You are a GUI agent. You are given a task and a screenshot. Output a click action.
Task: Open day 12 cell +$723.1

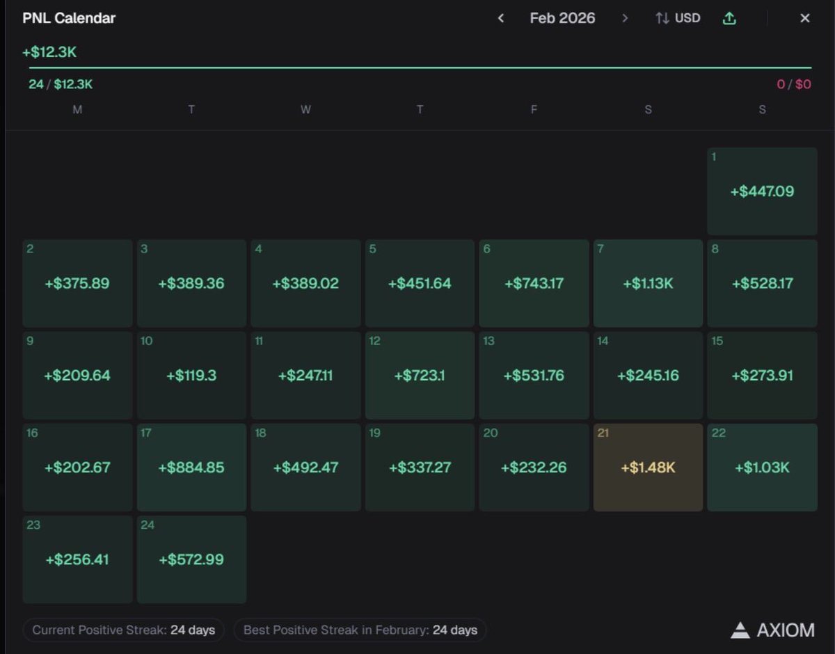pyautogui.click(x=420, y=375)
